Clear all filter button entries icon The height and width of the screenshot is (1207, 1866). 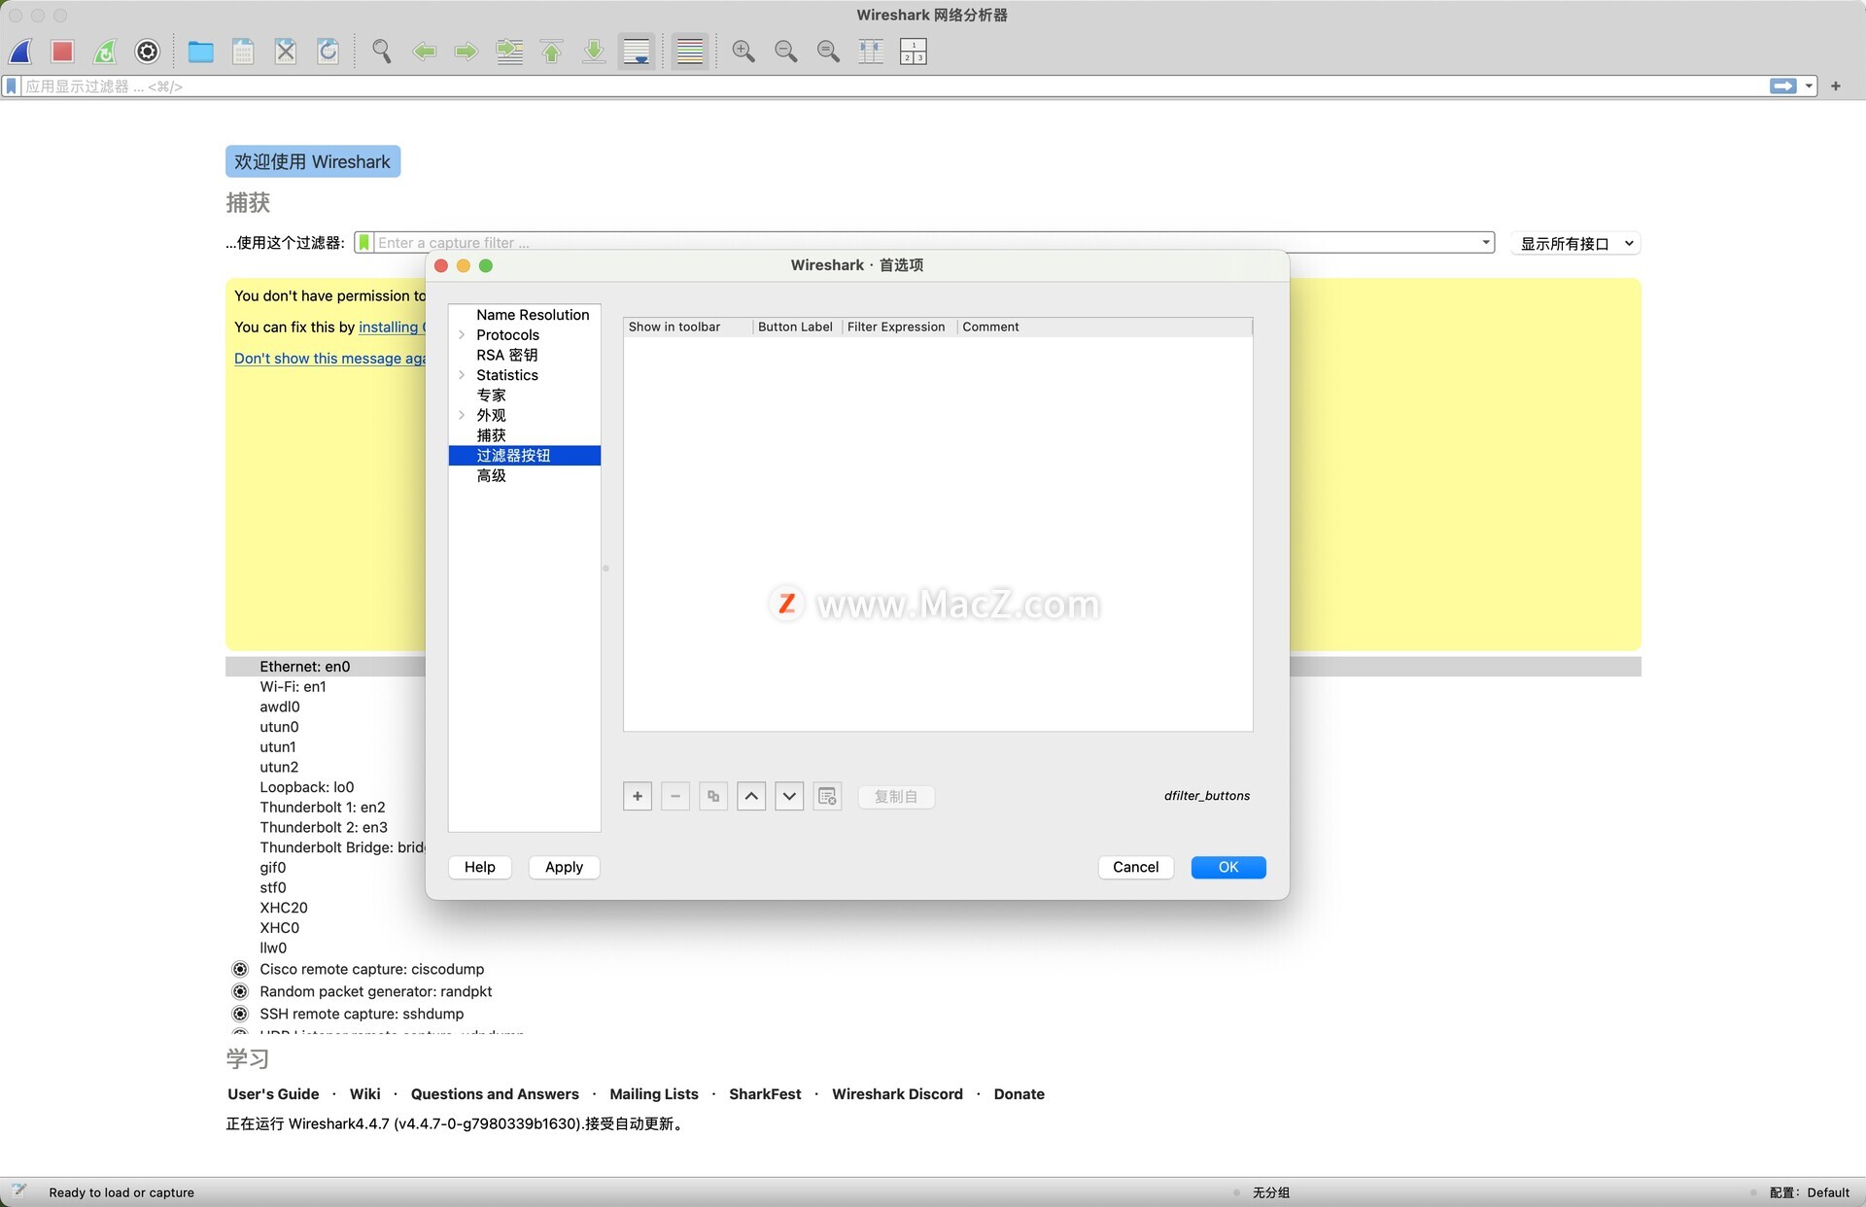(827, 797)
